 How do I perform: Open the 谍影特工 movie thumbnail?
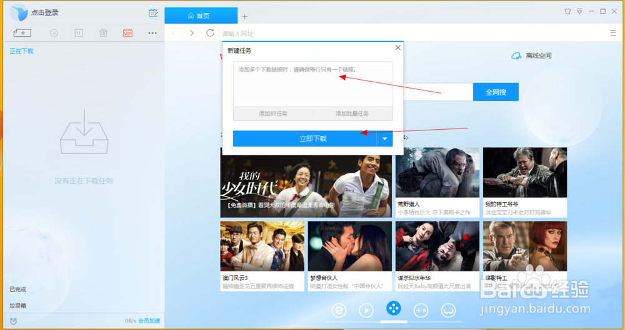coord(525,246)
